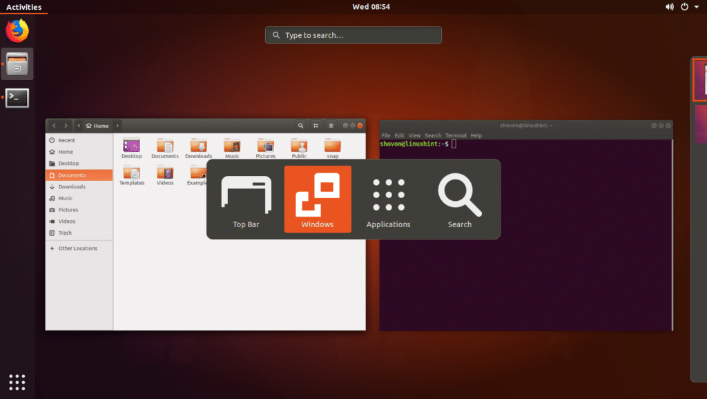Expand Other Locations in the Files sidebar
The height and width of the screenshot is (399, 707).
tap(76, 248)
